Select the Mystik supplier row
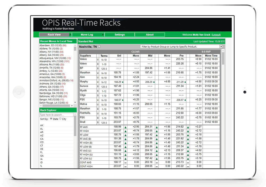The width and height of the screenshot is (266, 187). [x=149, y=91]
